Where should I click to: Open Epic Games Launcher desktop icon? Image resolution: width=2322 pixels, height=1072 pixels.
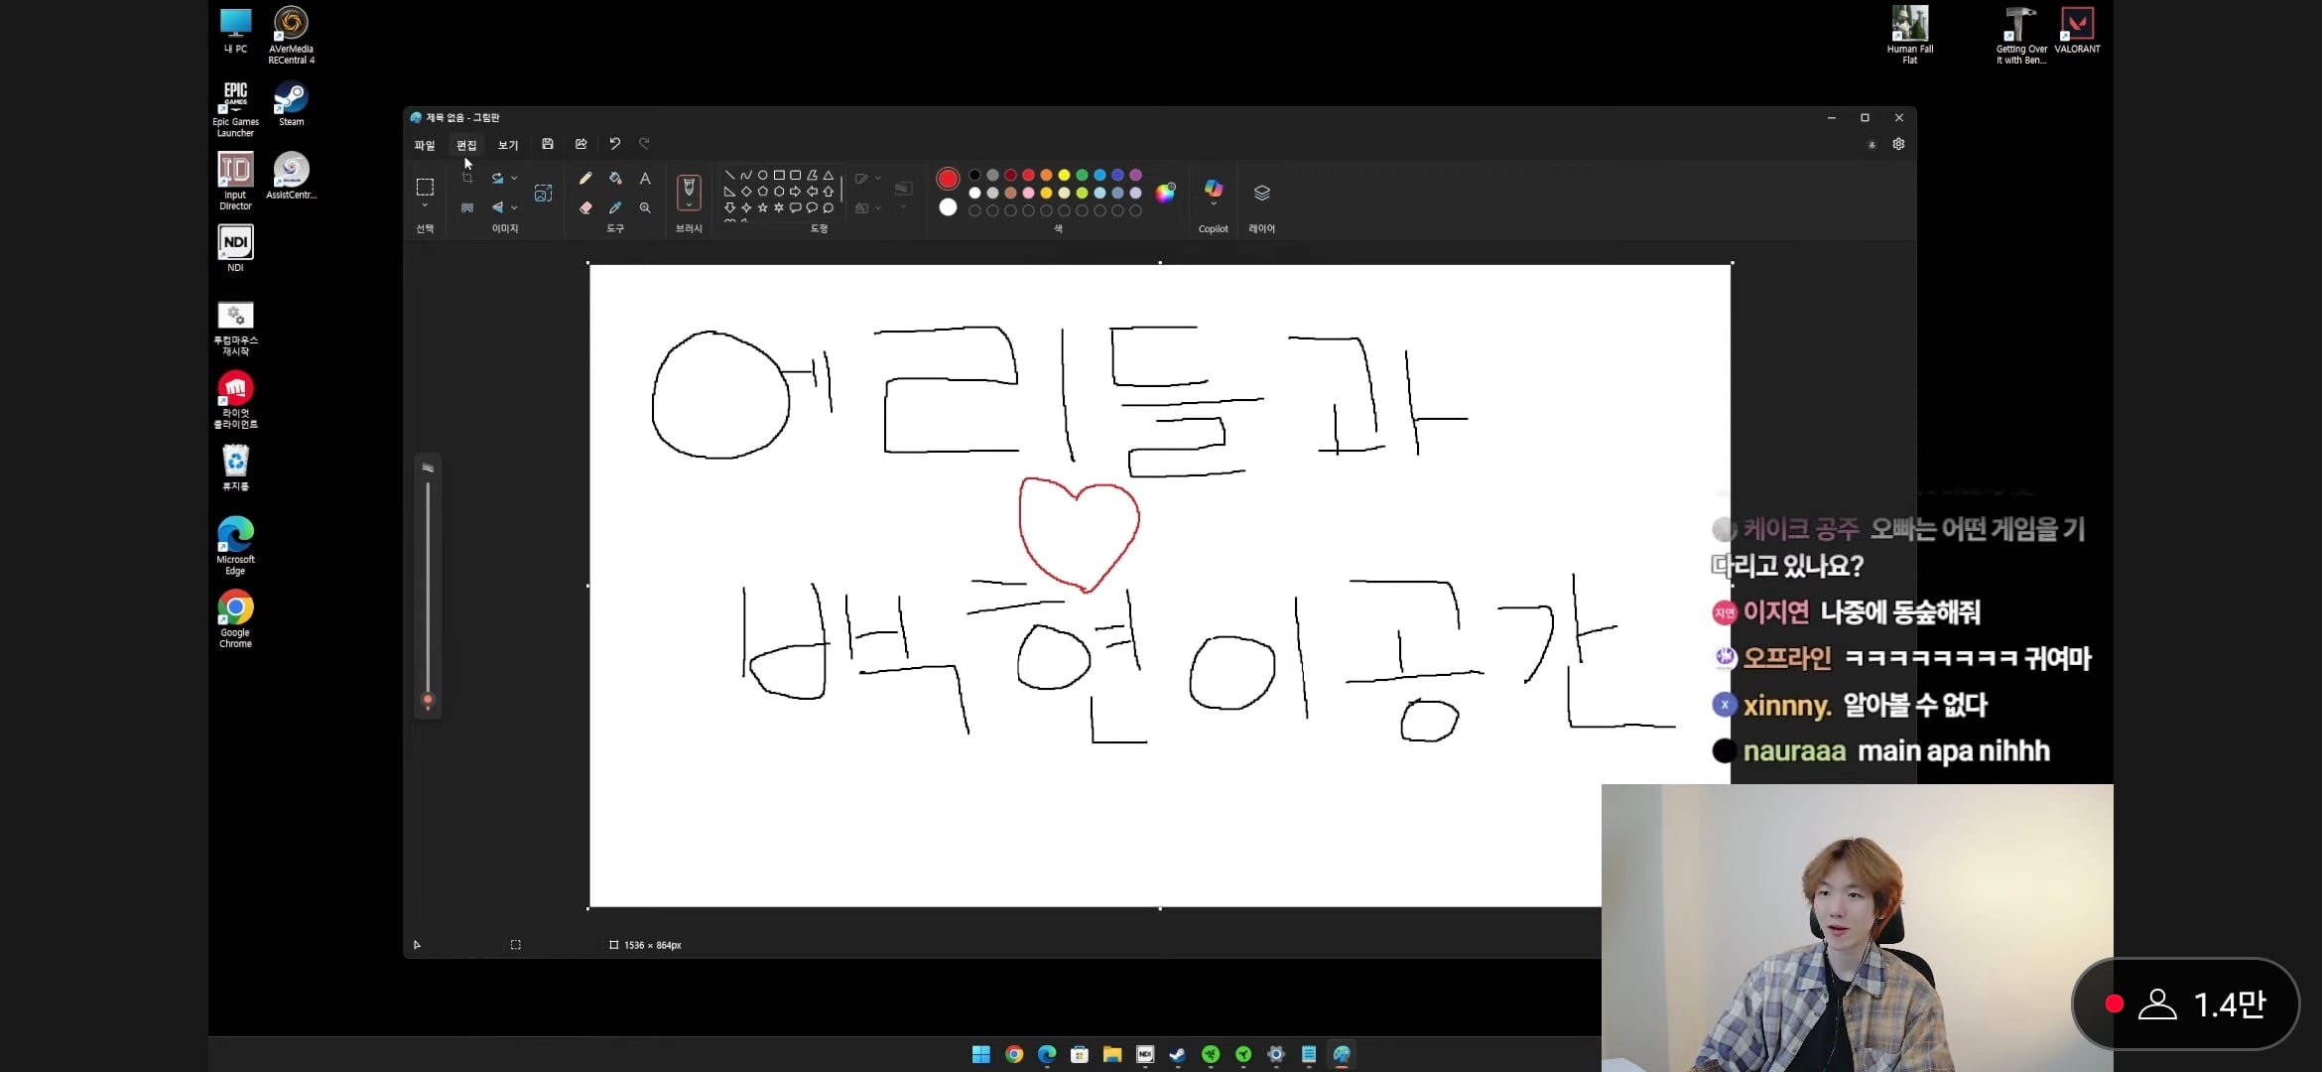[x=235, y=109]
